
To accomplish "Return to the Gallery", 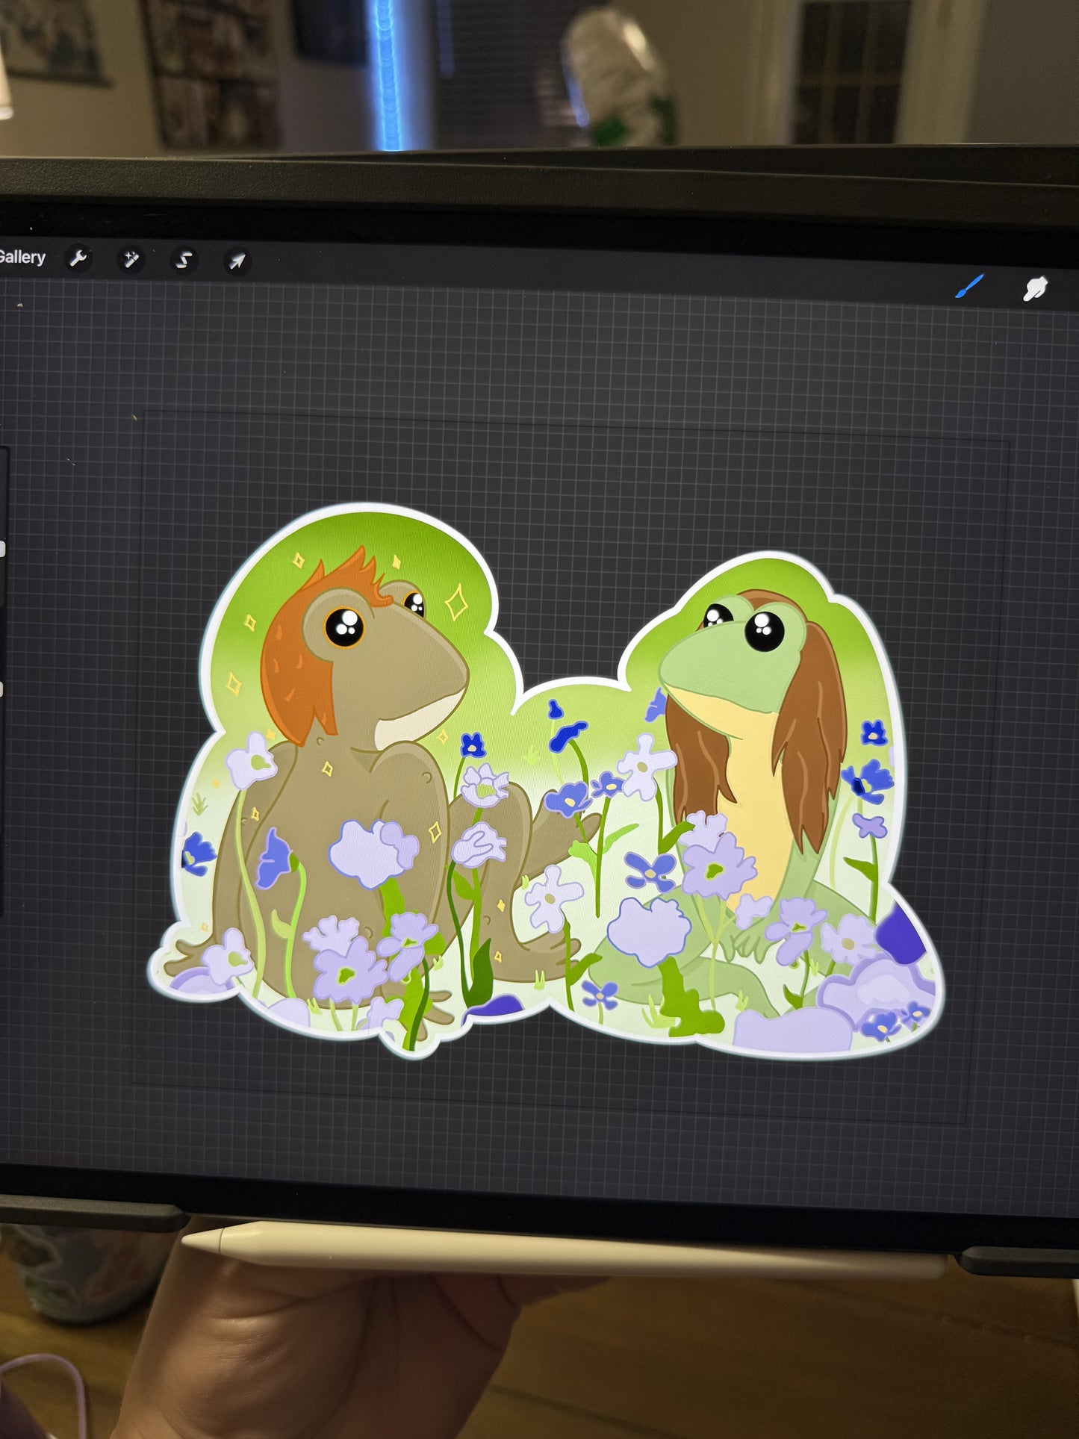I will point(22,258).
